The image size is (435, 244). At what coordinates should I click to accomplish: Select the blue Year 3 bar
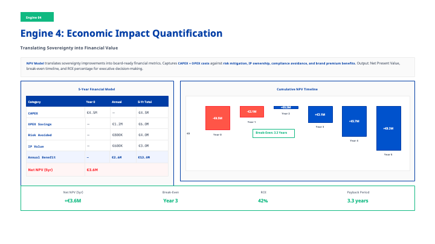click(320, 114)
